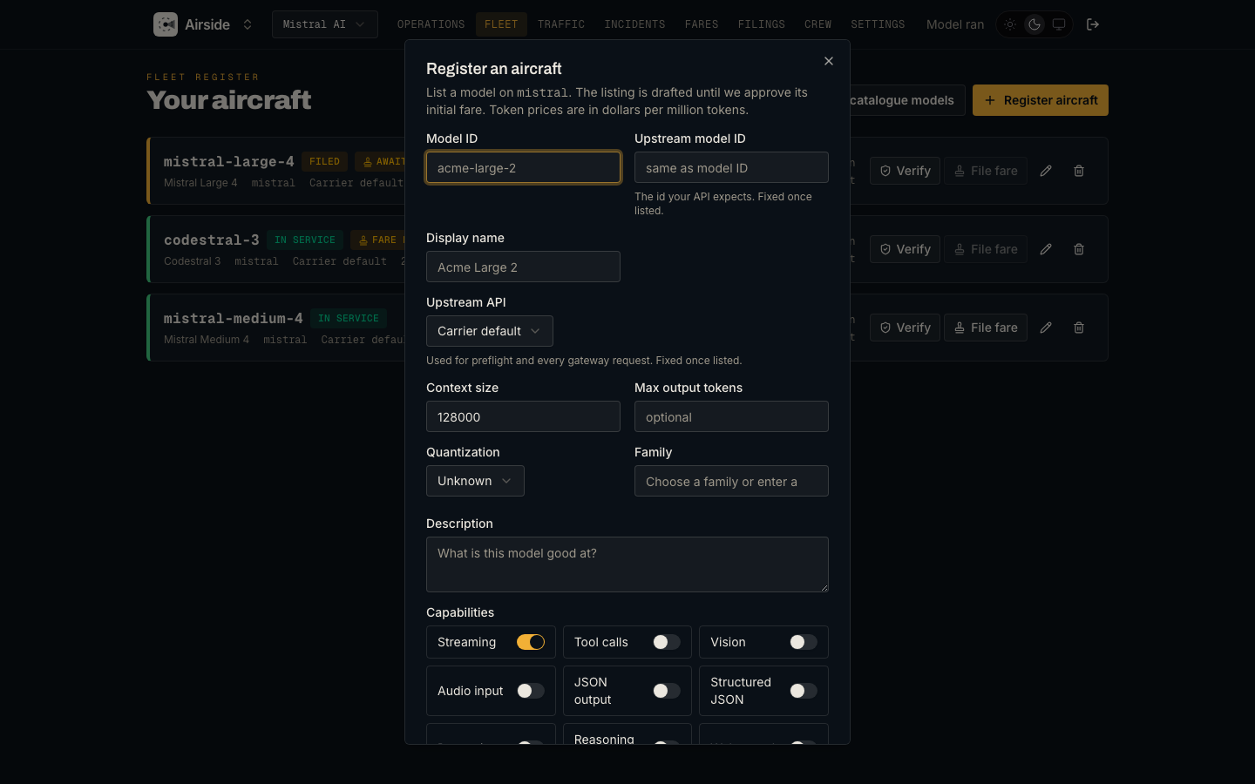Focus the Model ID input field

(x=523, y=167)
